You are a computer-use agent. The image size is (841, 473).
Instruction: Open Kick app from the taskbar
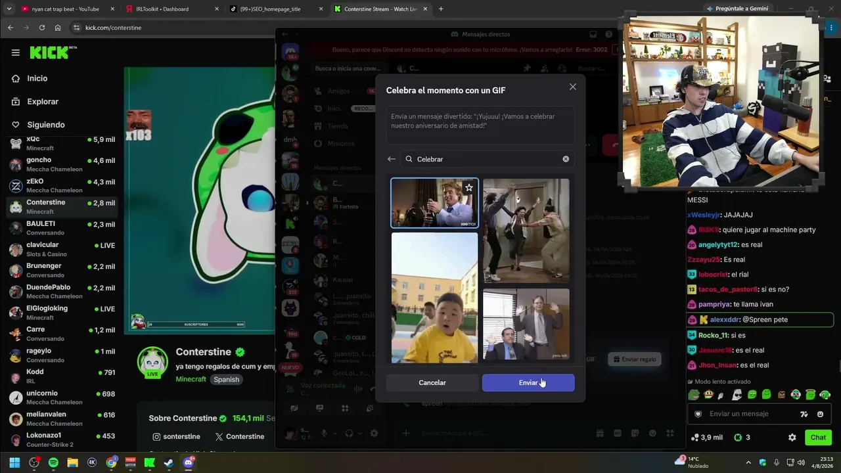tap(150, 462)
